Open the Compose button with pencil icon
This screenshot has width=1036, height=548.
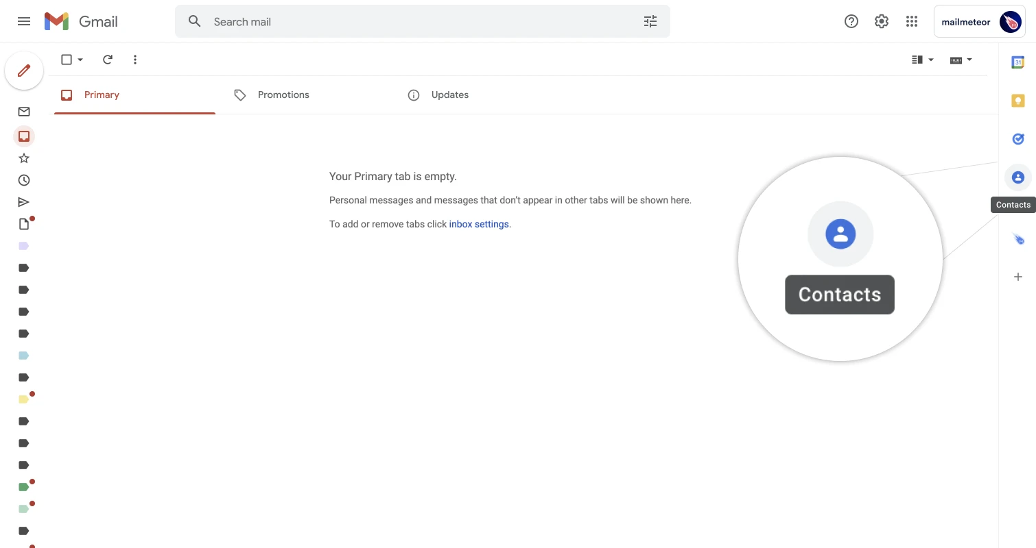coord(24,71)
